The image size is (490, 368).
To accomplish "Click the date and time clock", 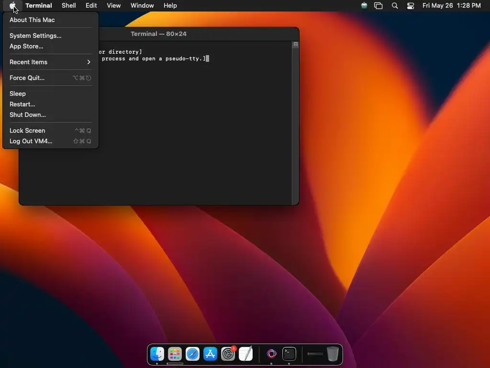I will (x=452, y=6).
